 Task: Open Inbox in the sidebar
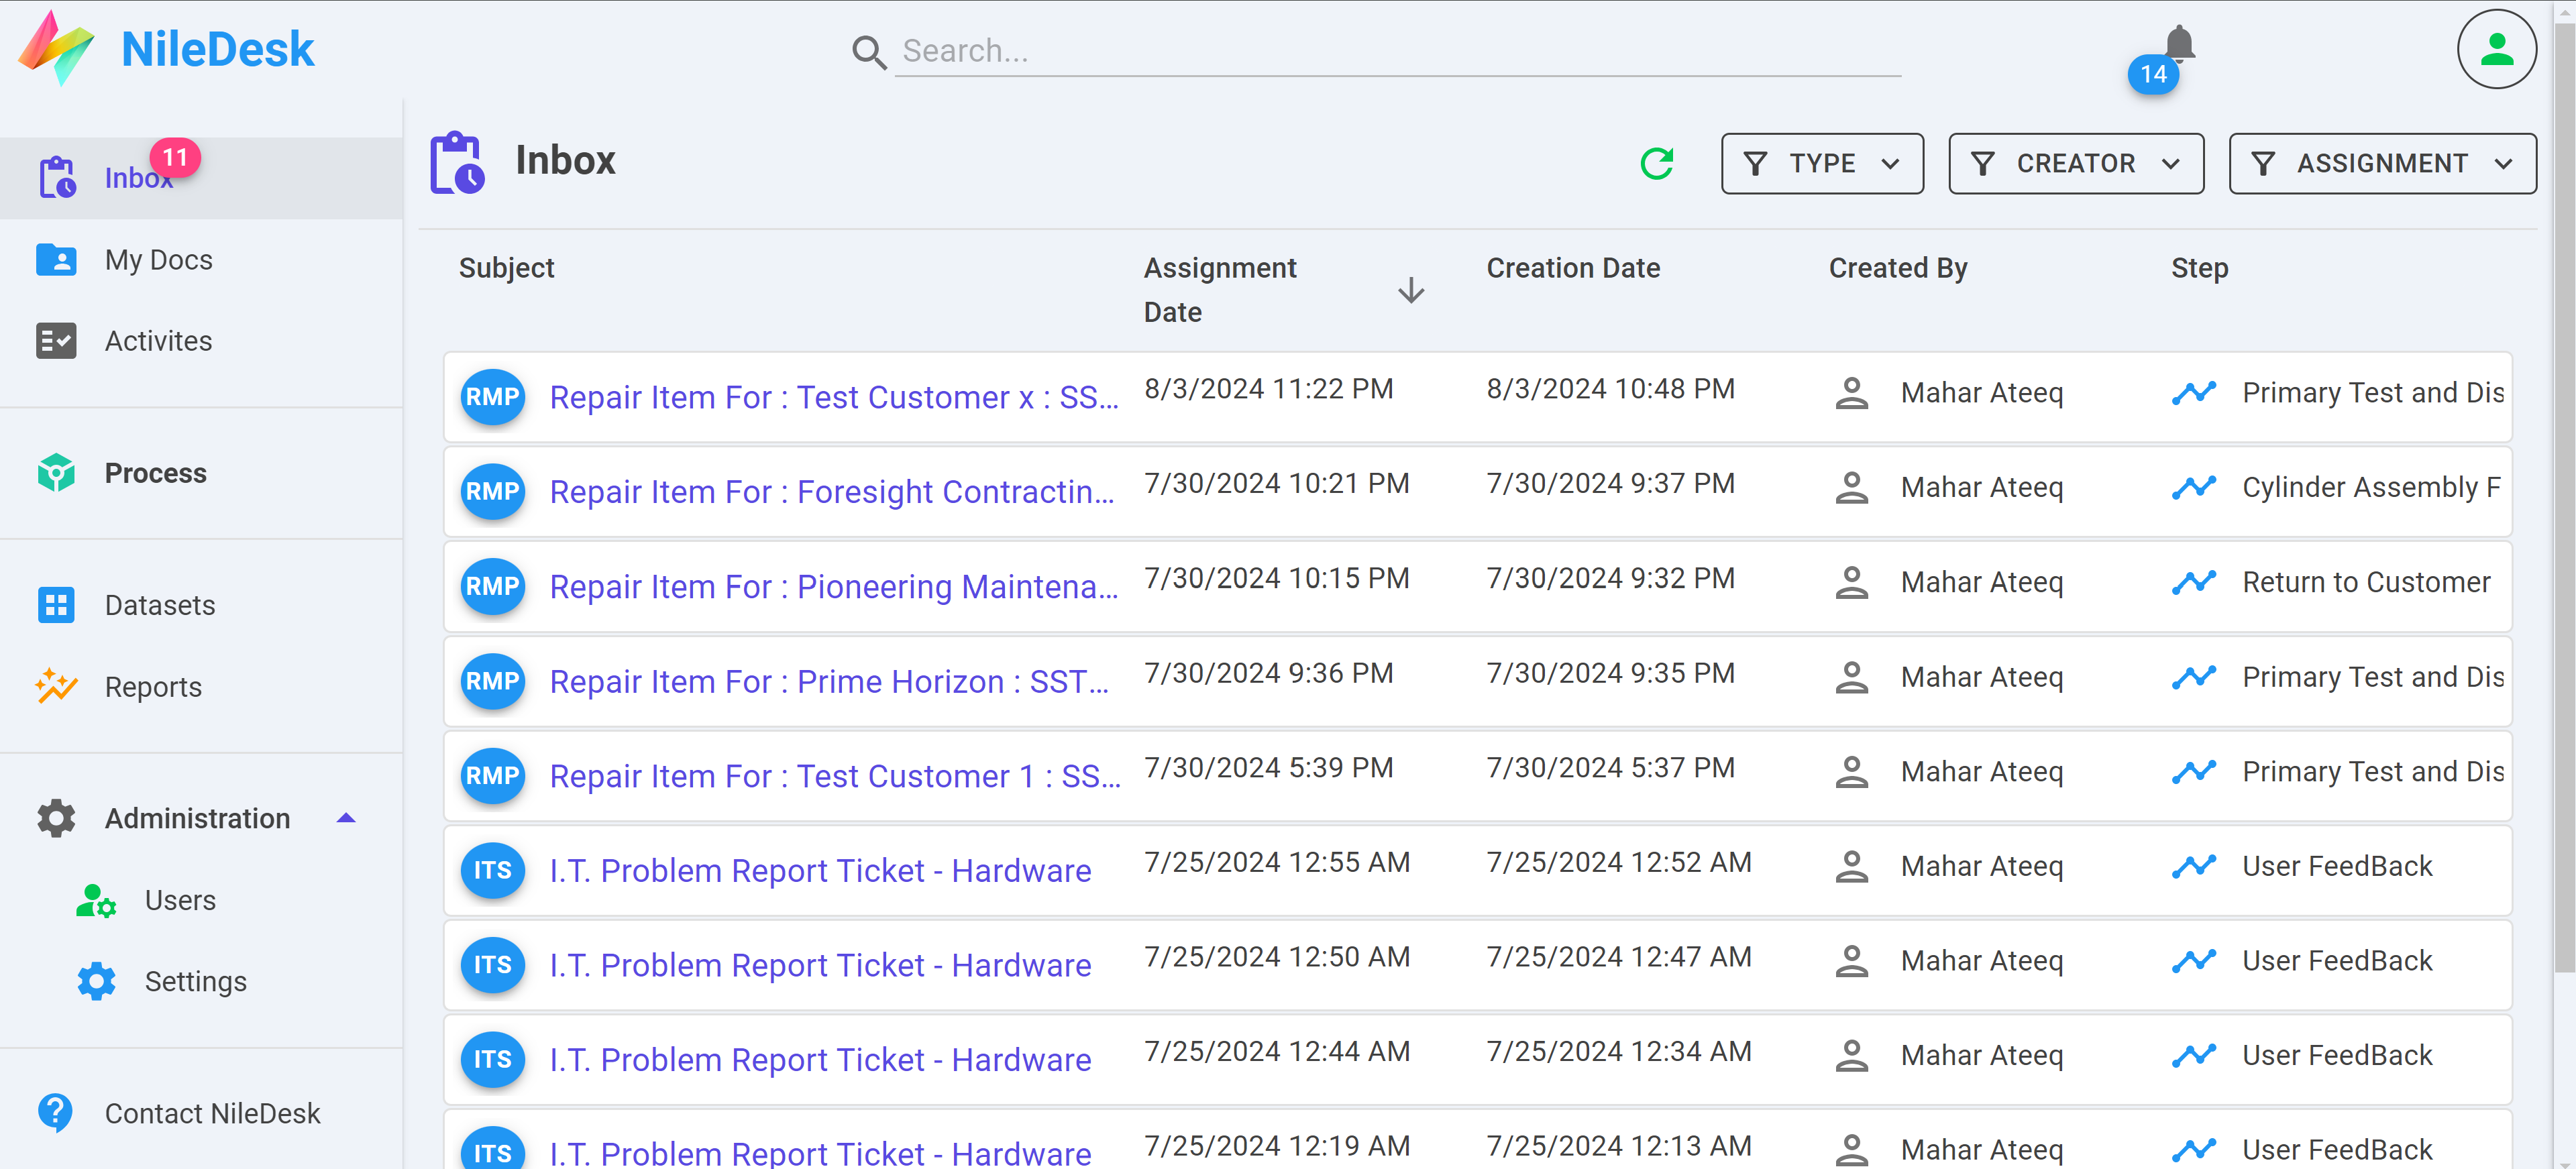click(201, 178)
